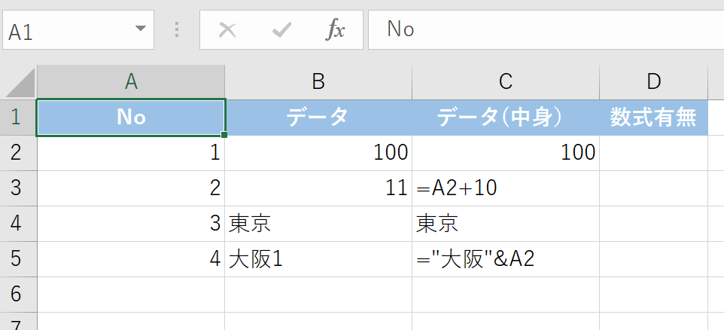
Task: Click cell B4 containing 東京
Action: [318, 224]
